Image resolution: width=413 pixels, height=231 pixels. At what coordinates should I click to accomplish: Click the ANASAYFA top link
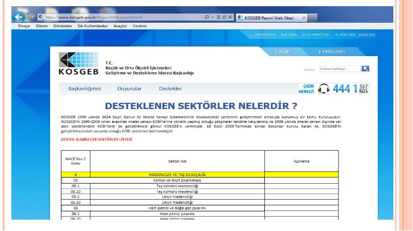click(265, 34)
